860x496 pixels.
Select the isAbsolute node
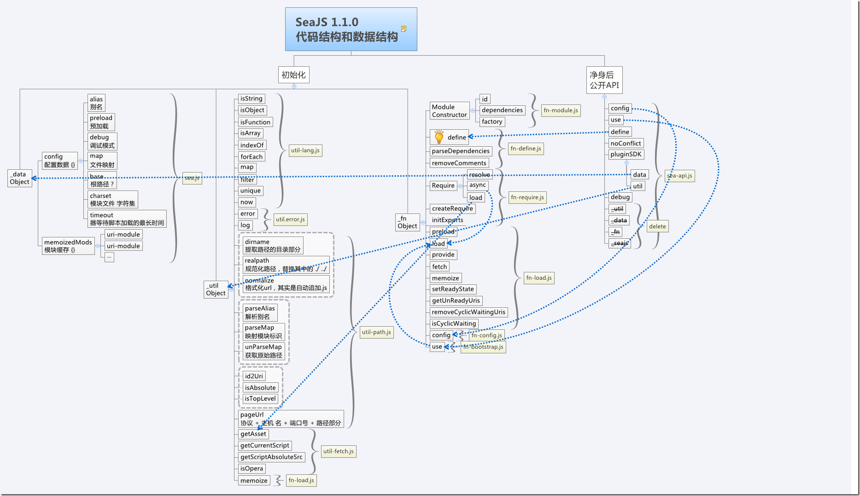click(x=260, y=387)
